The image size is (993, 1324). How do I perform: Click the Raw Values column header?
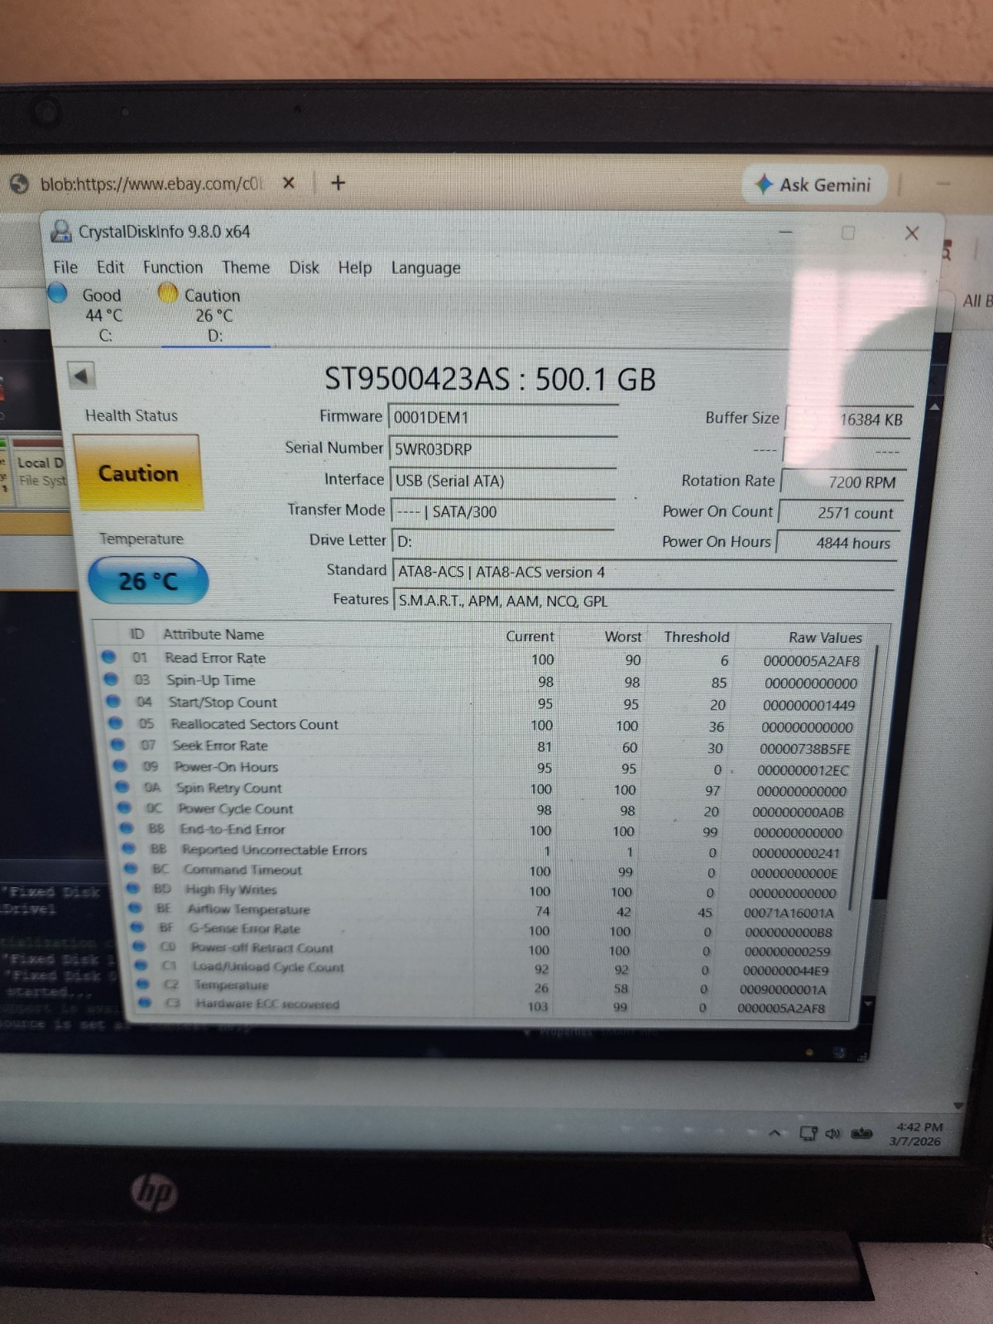825,637
